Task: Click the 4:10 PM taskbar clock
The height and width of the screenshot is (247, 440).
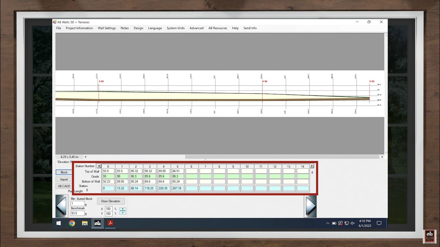Action: [x=365, y=221]
